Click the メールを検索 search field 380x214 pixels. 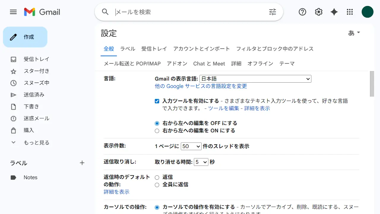point(190,12)
